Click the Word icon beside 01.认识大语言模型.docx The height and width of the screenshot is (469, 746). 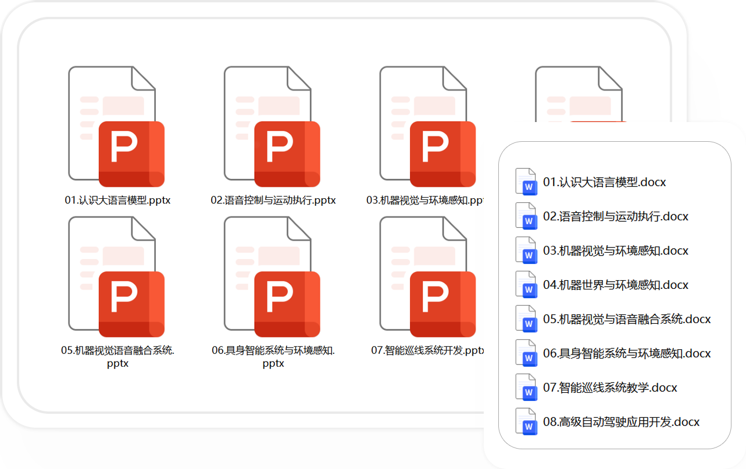(x=526, y=182)
